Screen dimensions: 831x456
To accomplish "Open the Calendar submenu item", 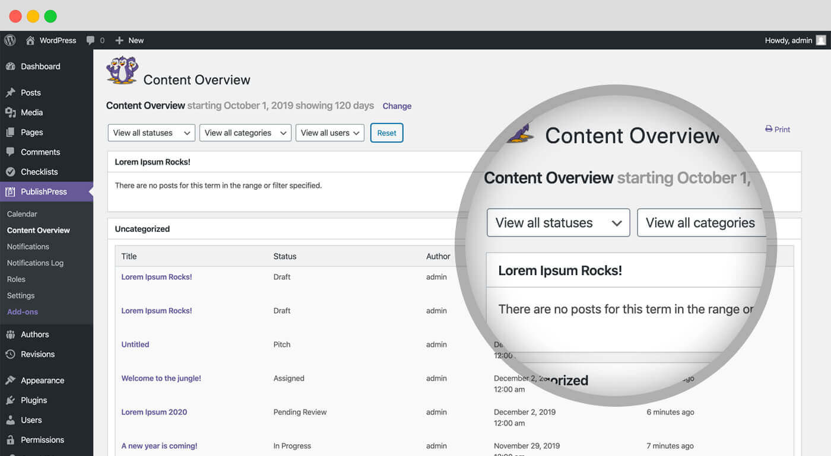I will click(22, 214).
